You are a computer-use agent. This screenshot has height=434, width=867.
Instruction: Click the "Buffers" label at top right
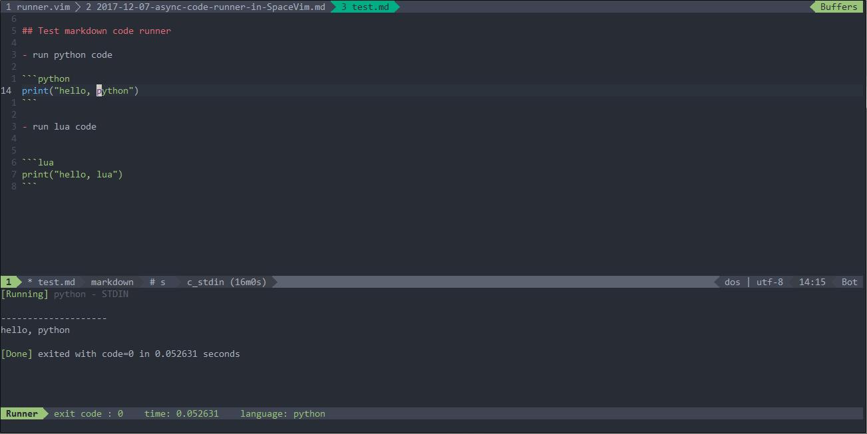(837, 7)
